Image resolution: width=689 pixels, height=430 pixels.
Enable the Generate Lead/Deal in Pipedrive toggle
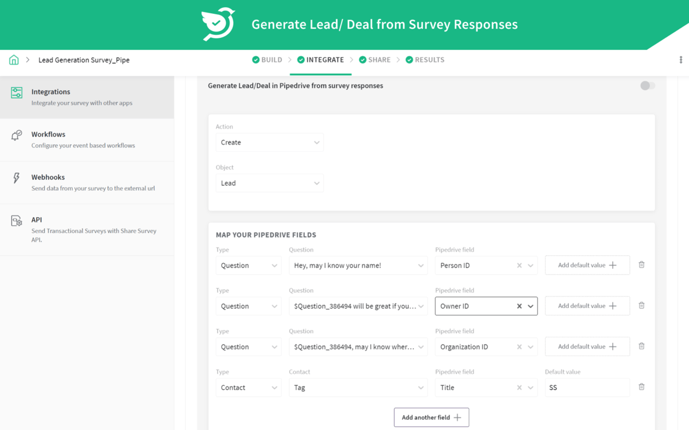(647, 85)
